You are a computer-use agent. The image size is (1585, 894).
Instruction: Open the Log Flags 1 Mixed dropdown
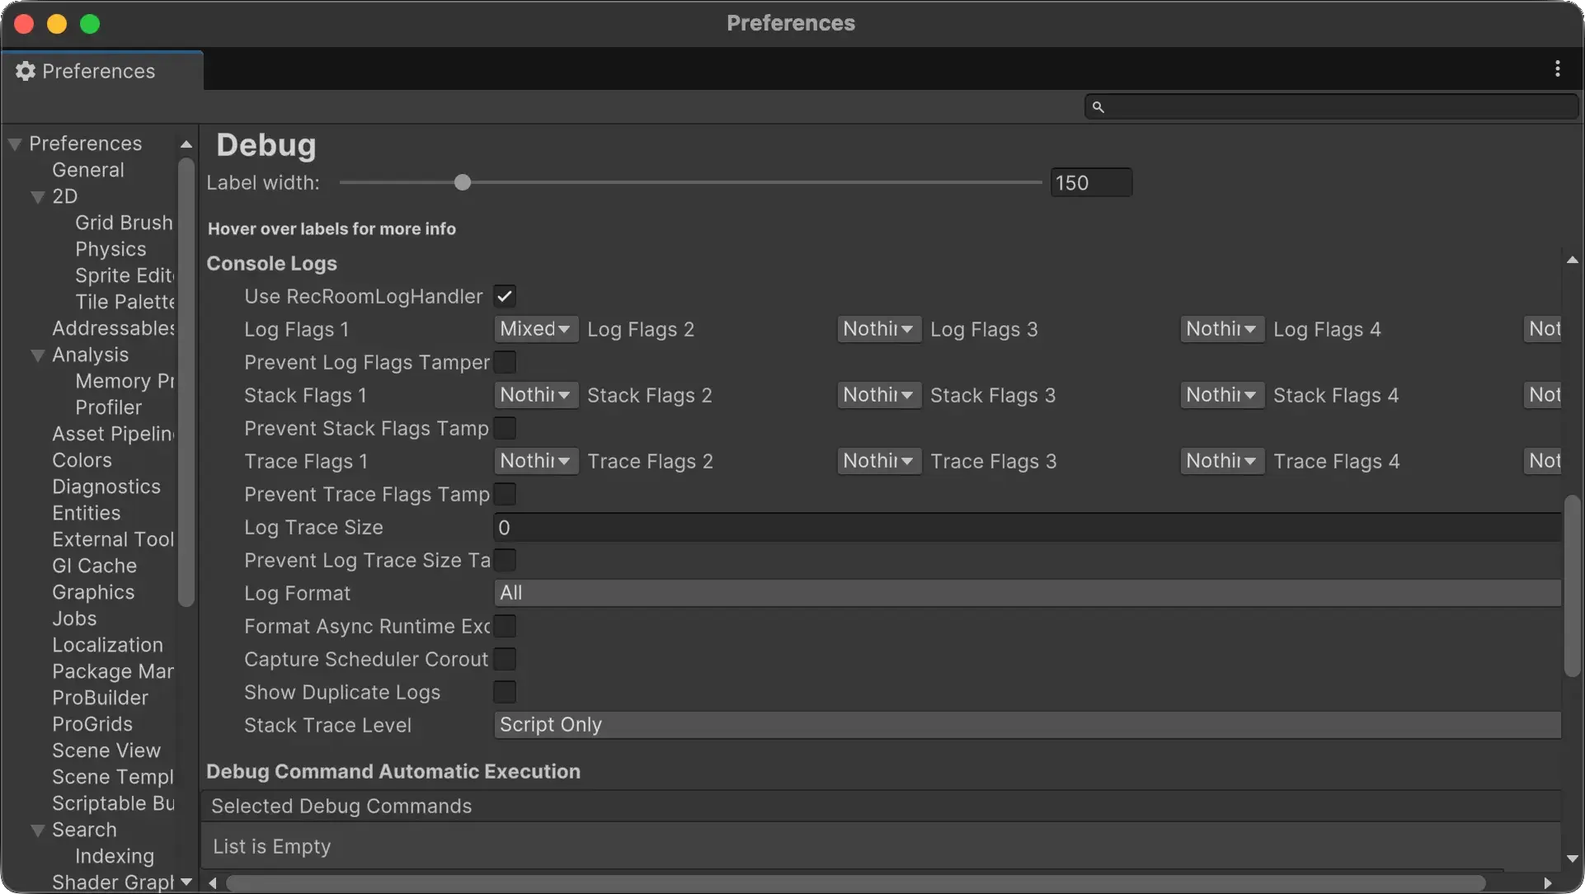coord(535,329)
